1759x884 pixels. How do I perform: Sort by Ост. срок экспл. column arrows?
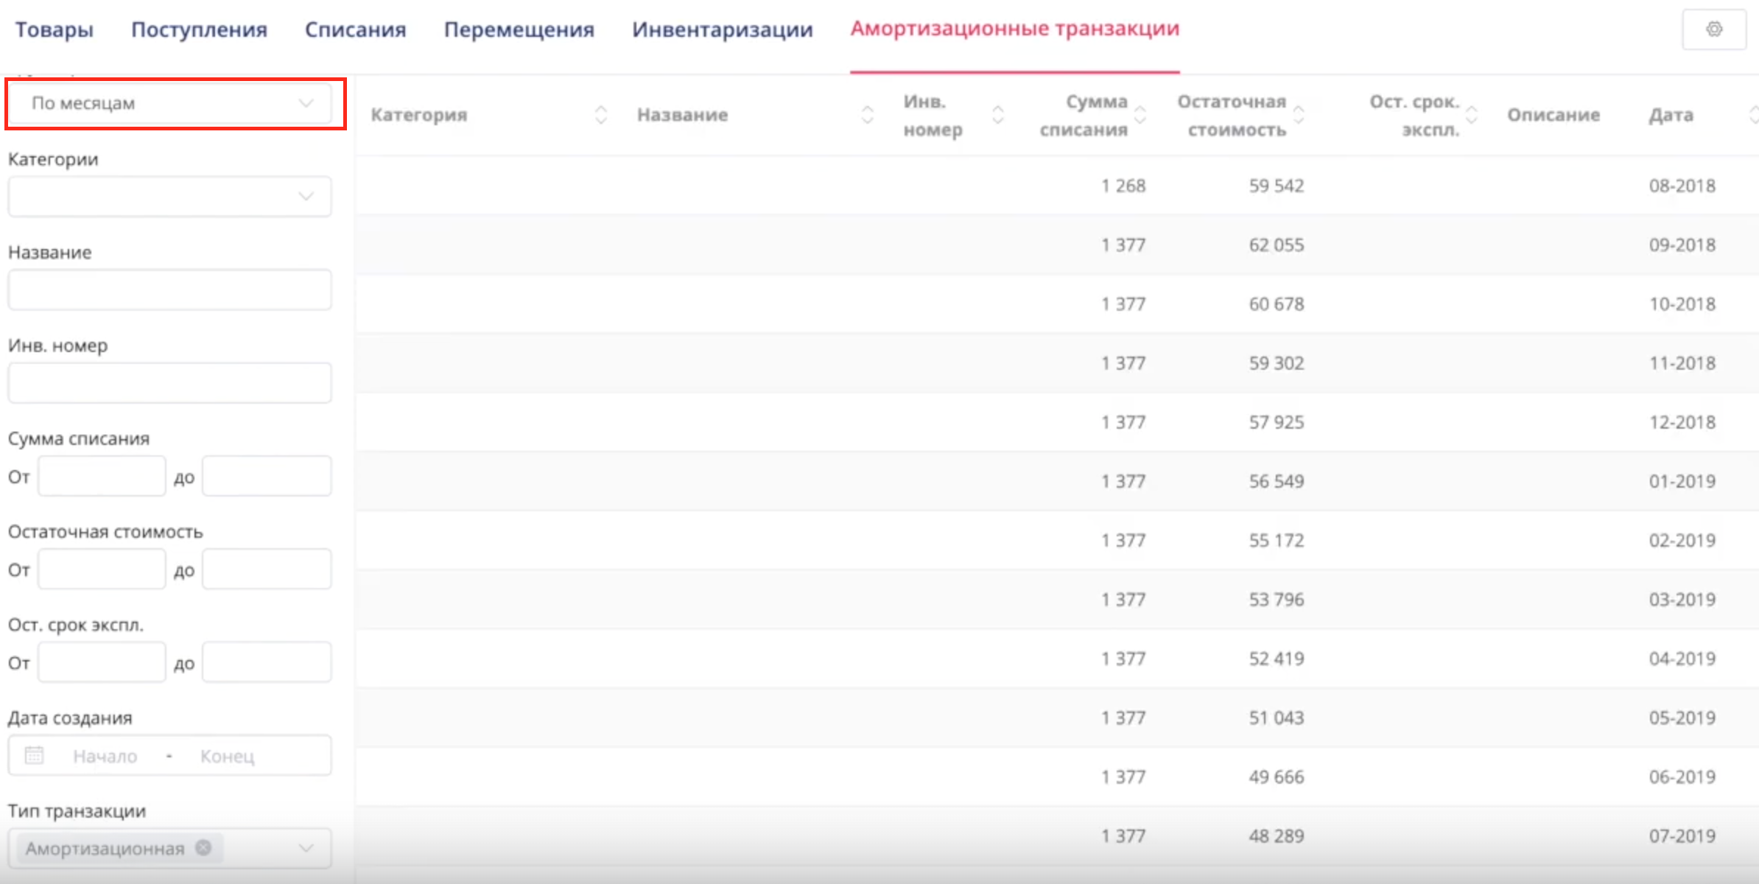[1471, 115]
